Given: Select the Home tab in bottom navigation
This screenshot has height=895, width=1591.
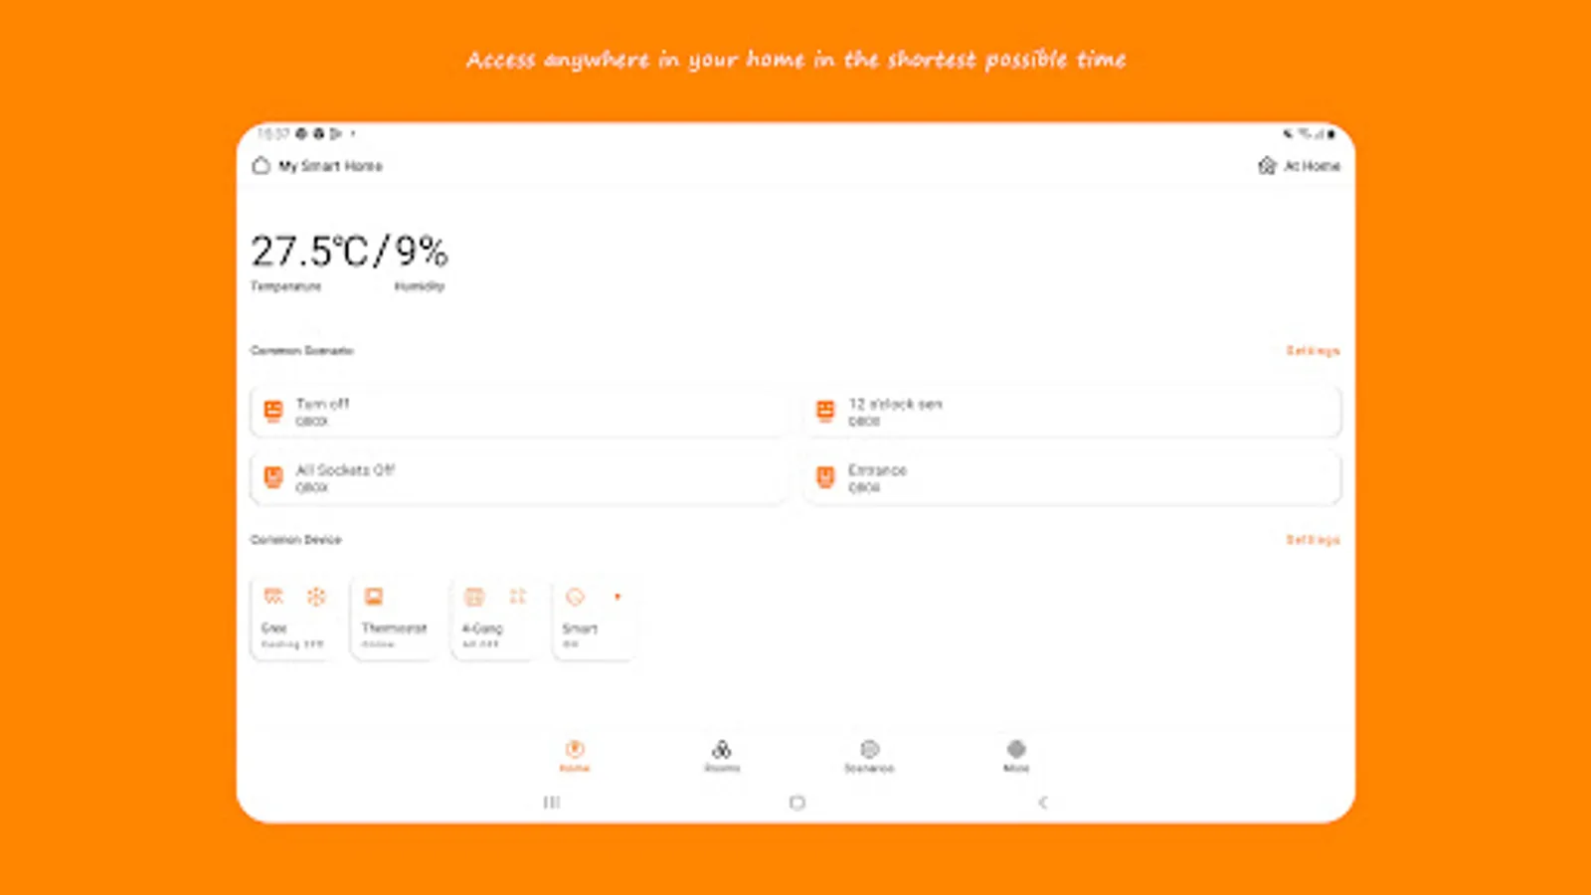Looking at the screenshot, I should tap(575, 756).
